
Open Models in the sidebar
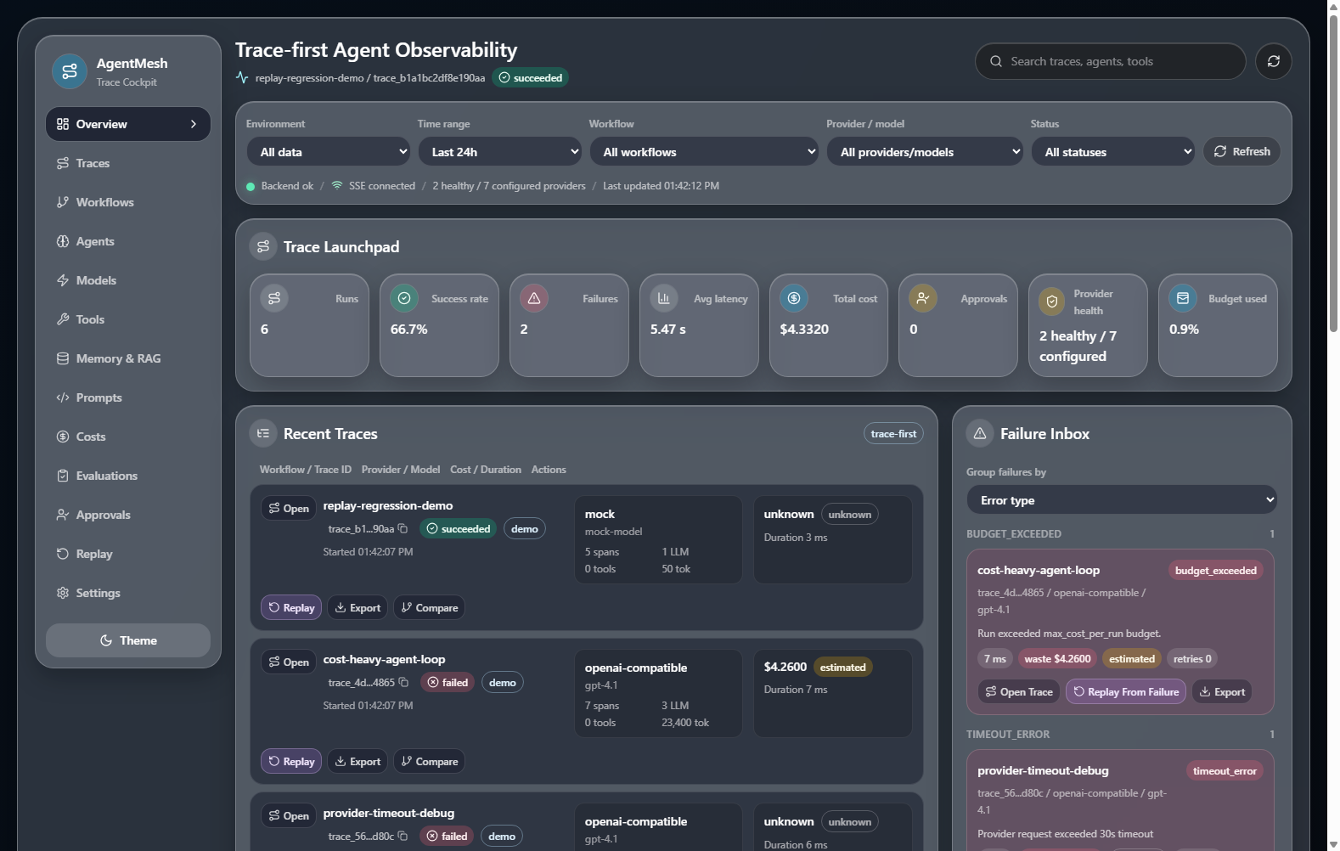(128, 280)
